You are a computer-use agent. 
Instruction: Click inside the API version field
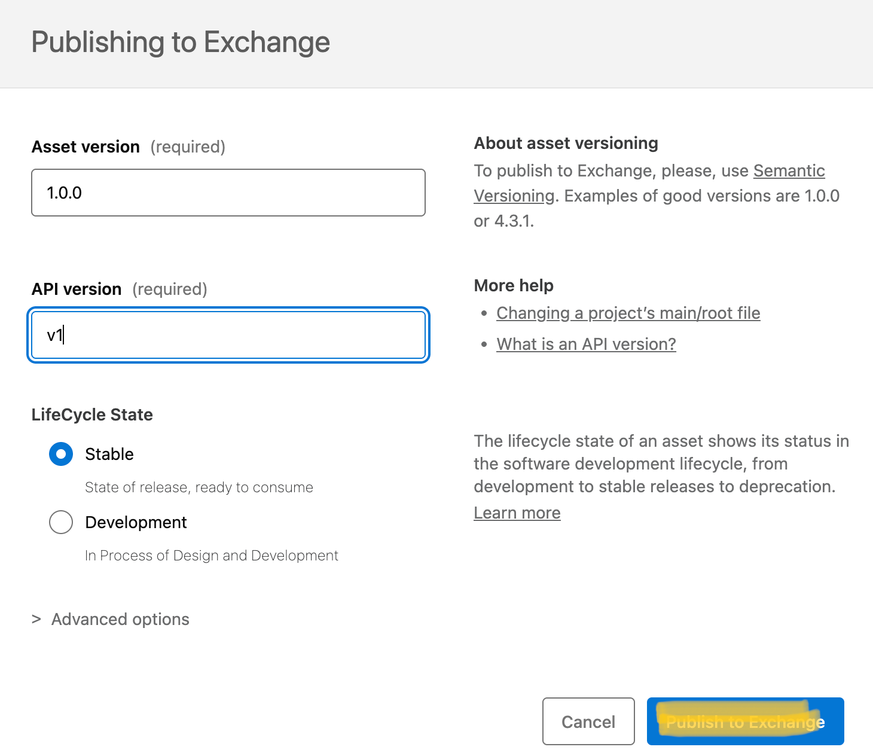(x=227, y=335)
